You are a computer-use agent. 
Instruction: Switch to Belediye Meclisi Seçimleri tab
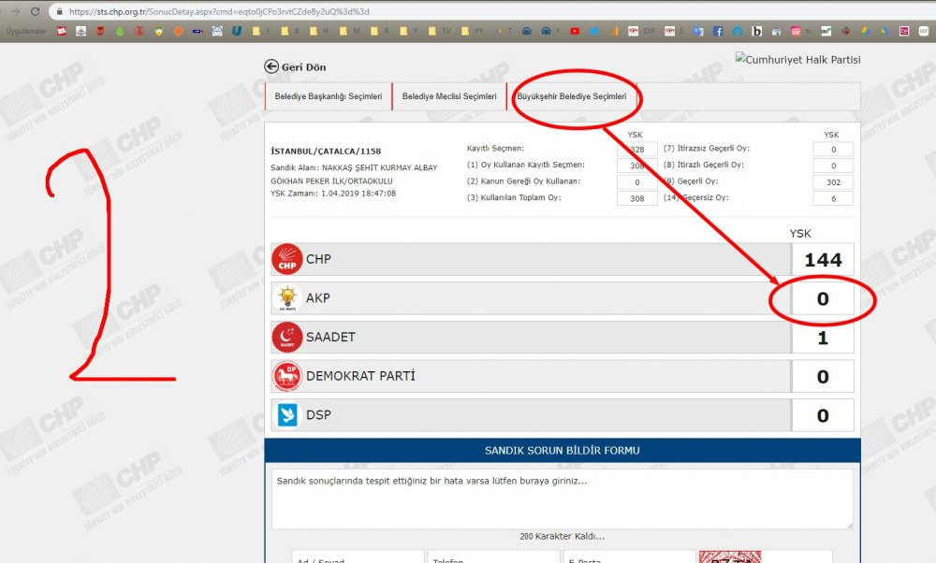tap(449, 96)
